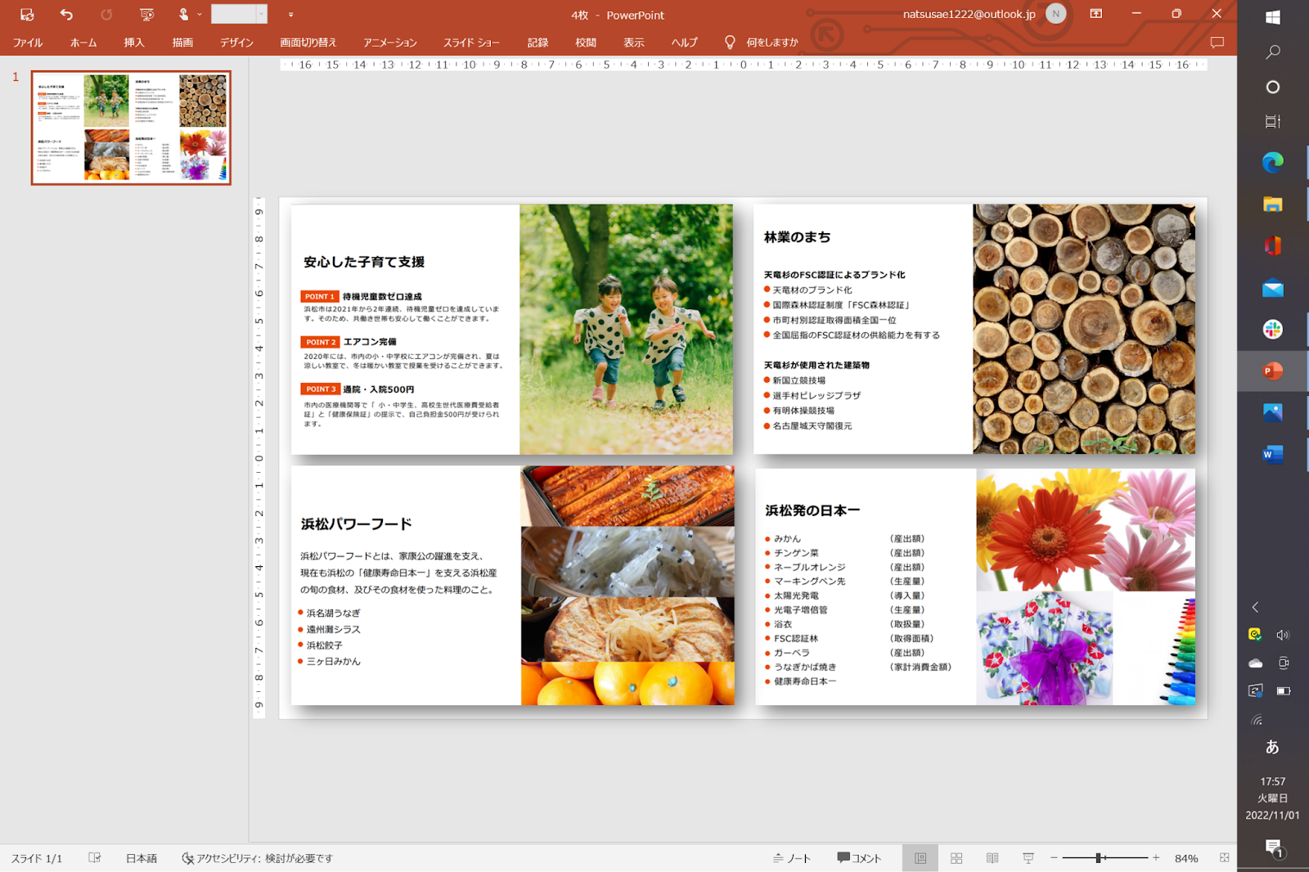
Task: Open the font combo box dropdown arrow
Action: click(x=262, y=14)
